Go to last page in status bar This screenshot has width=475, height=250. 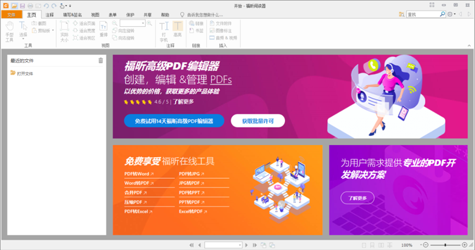pyautogui.click(x=254, y=245)
